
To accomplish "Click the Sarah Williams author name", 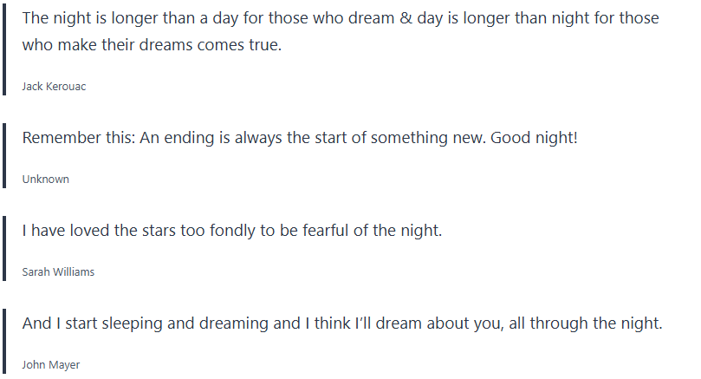I will coord(58,272).
